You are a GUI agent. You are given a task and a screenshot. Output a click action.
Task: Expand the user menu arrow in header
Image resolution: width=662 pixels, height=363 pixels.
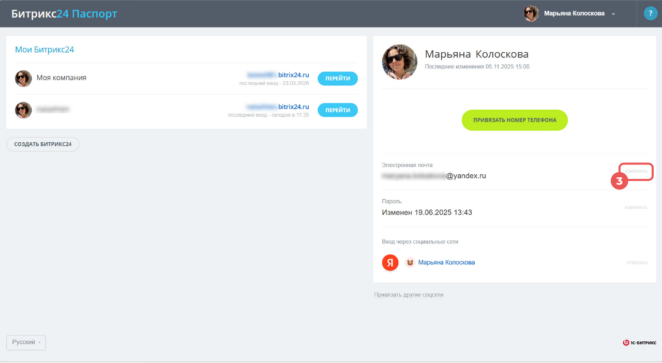(613, 14)
